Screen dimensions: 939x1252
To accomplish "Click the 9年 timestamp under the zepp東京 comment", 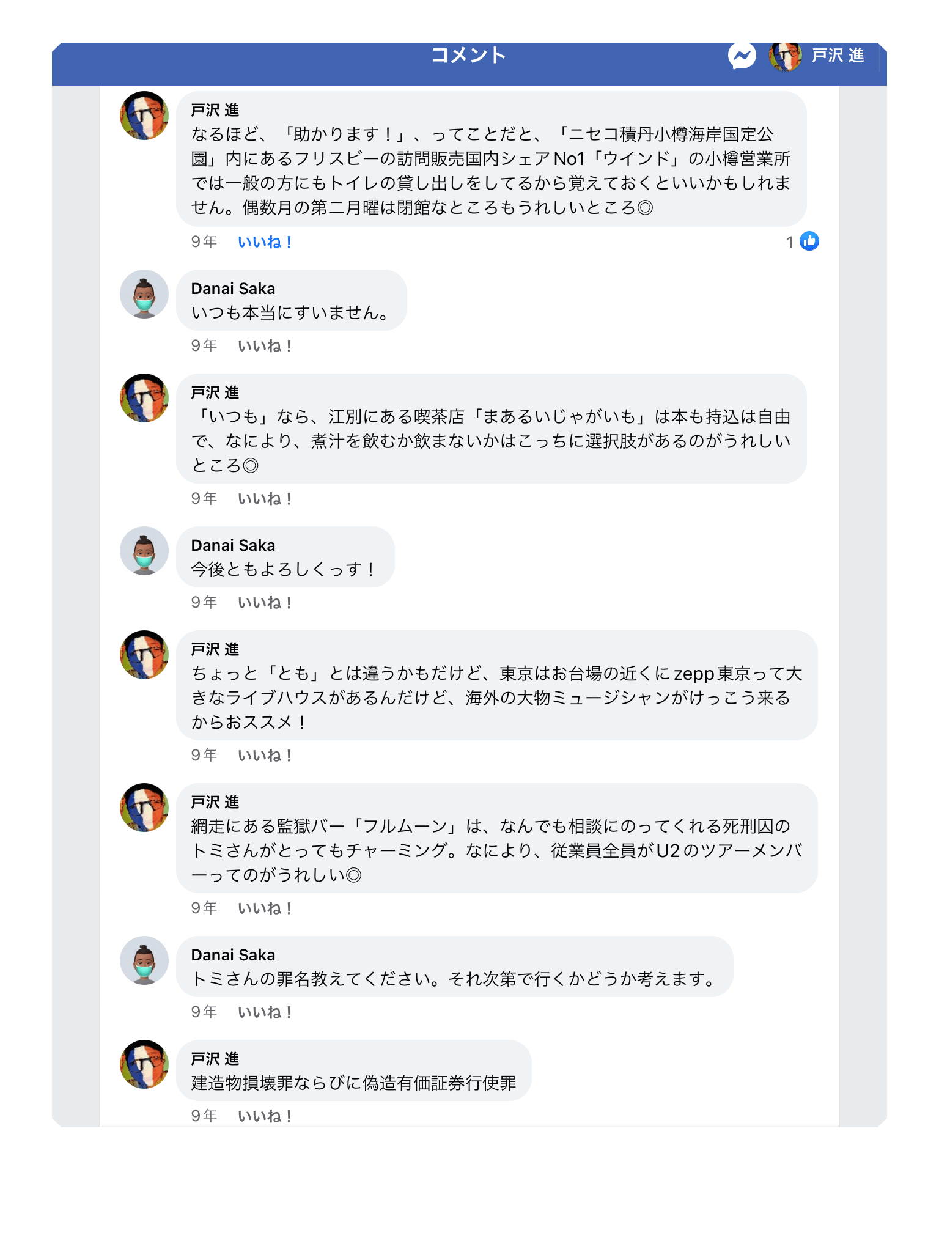I will (204, 756).
